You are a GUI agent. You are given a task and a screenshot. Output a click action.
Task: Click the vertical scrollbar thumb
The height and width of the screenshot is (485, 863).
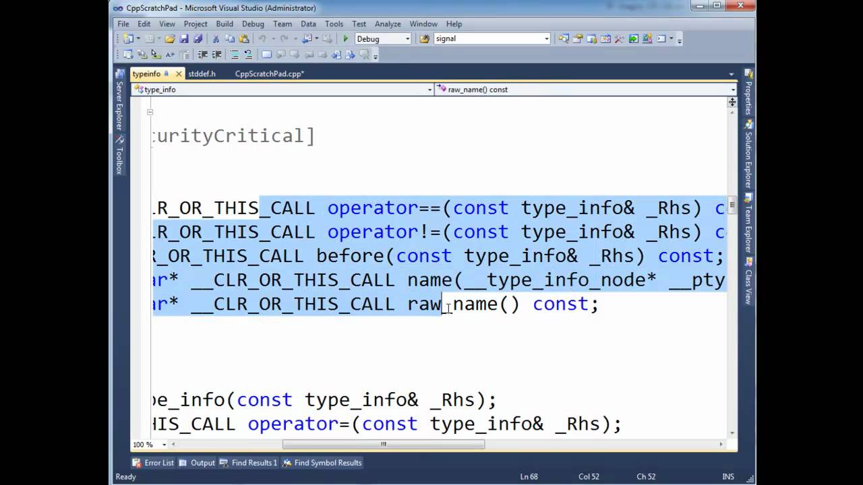click(732, 205)
